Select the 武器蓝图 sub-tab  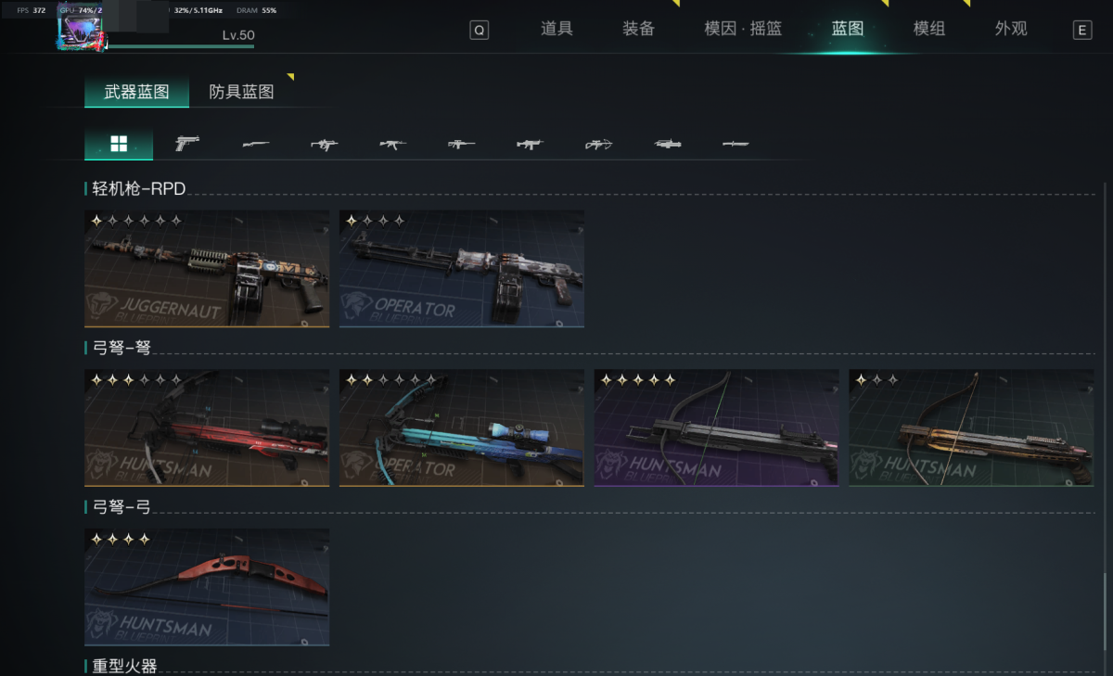point(136,92)
